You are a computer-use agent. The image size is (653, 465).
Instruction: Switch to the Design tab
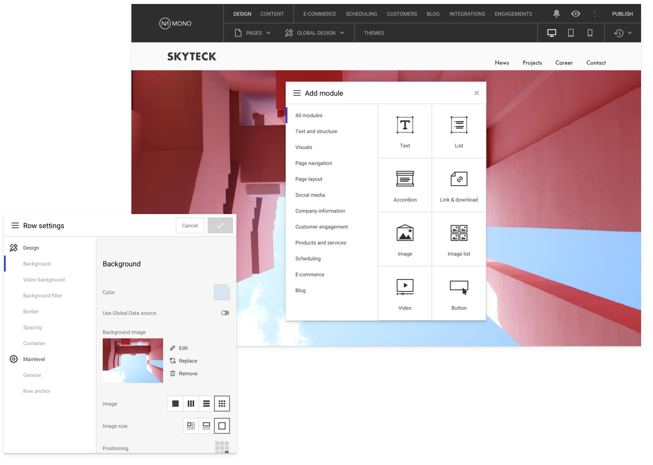(x=242, y=14)
